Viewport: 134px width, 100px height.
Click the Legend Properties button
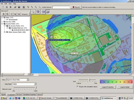[108, 87]
